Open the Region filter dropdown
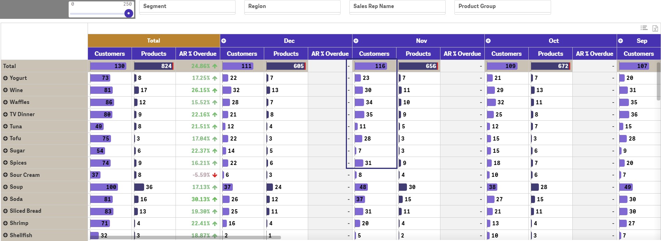 click(x=292, y=7)
